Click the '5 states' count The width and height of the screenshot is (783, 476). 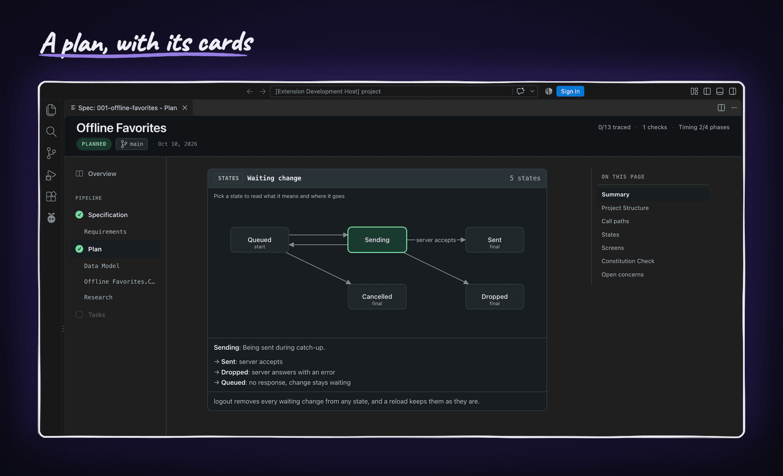point(525,179)
